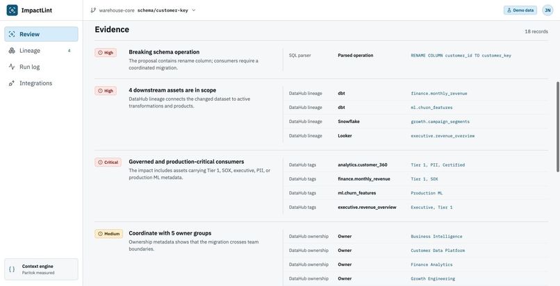Click the growth.campaign_segments value
560x286 pixels.
point(440,121)
